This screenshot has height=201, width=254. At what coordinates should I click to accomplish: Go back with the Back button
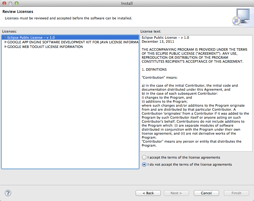(148, 193)
